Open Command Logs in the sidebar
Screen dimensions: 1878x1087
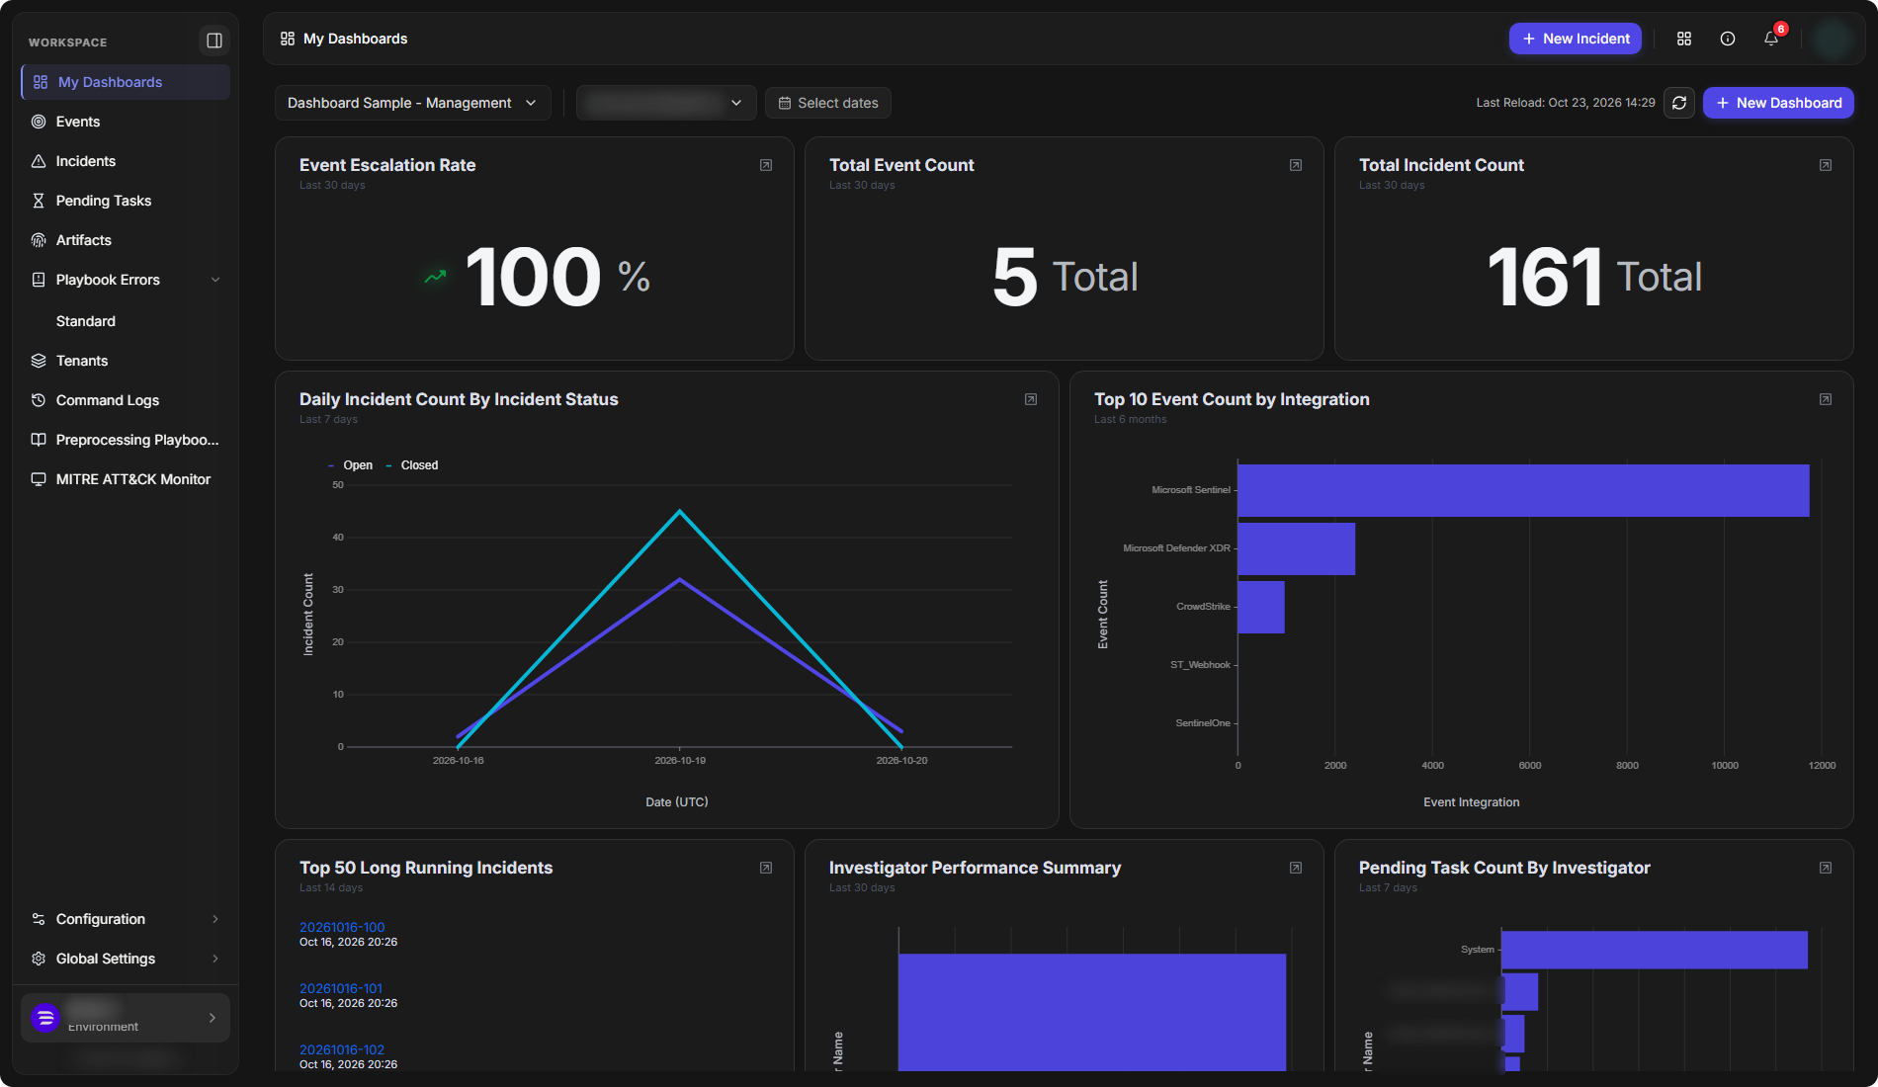click(x=126, y=400)
